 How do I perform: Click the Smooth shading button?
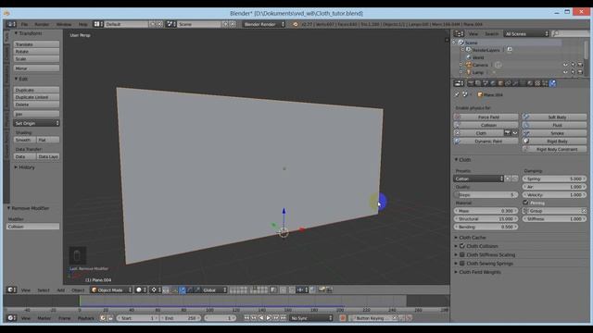click(25, 140)
